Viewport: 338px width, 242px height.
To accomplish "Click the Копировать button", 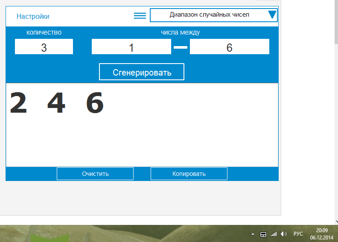I will pos(189,174).
